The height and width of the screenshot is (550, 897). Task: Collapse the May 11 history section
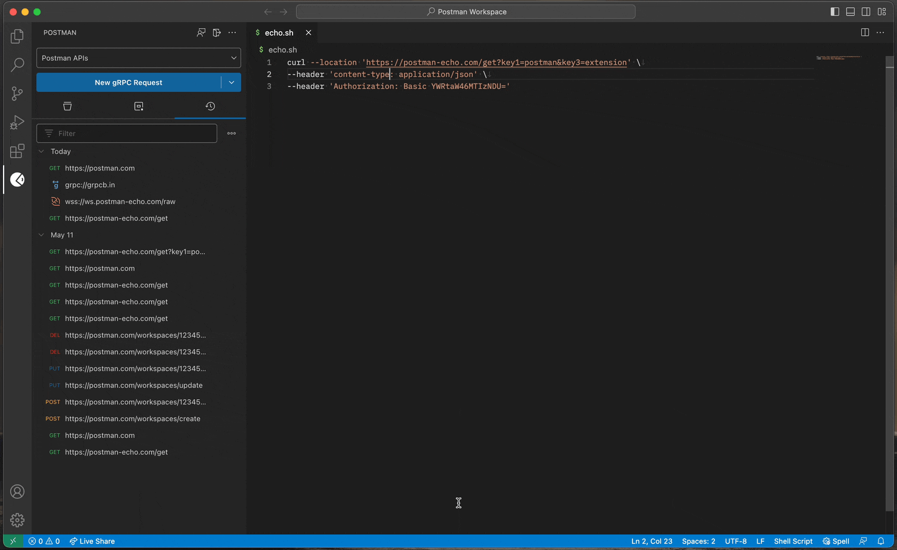[x=41, y=234]
